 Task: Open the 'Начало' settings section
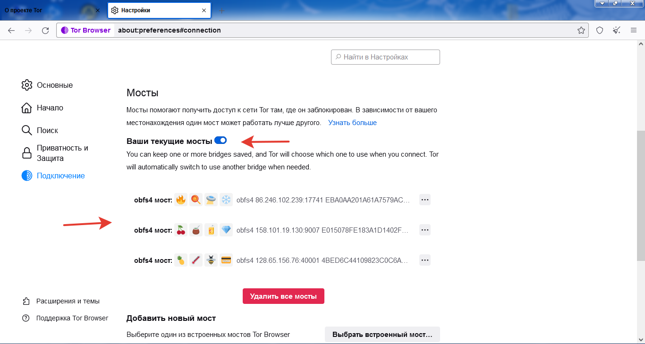pyautogui.click(x=42, y=108)
